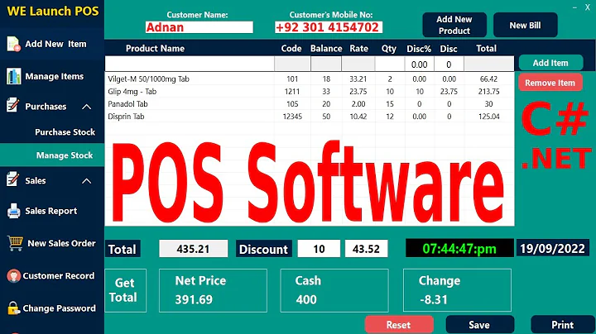Click the Purchases notepad icon
This screenshot has height=334, width=596.
(13, 105)
